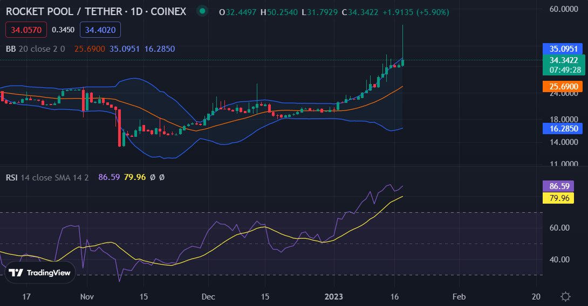This screenshot has width=588, height=306.
Task: Click the BB upper value 35.0951 in legend
Action: 125,49
